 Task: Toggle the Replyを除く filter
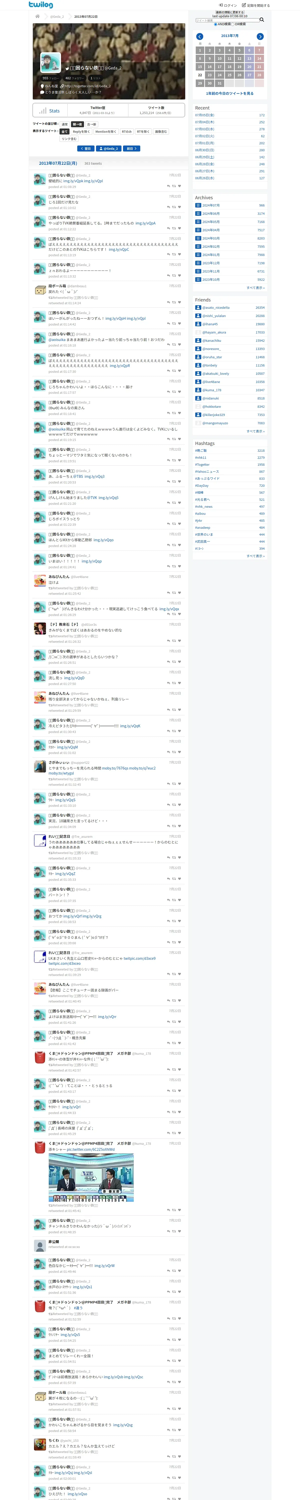click(81, 131)
